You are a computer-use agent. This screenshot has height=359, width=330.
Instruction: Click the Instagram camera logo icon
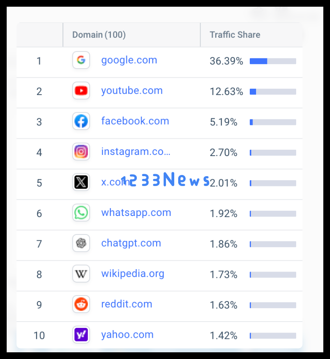point(81,152)
